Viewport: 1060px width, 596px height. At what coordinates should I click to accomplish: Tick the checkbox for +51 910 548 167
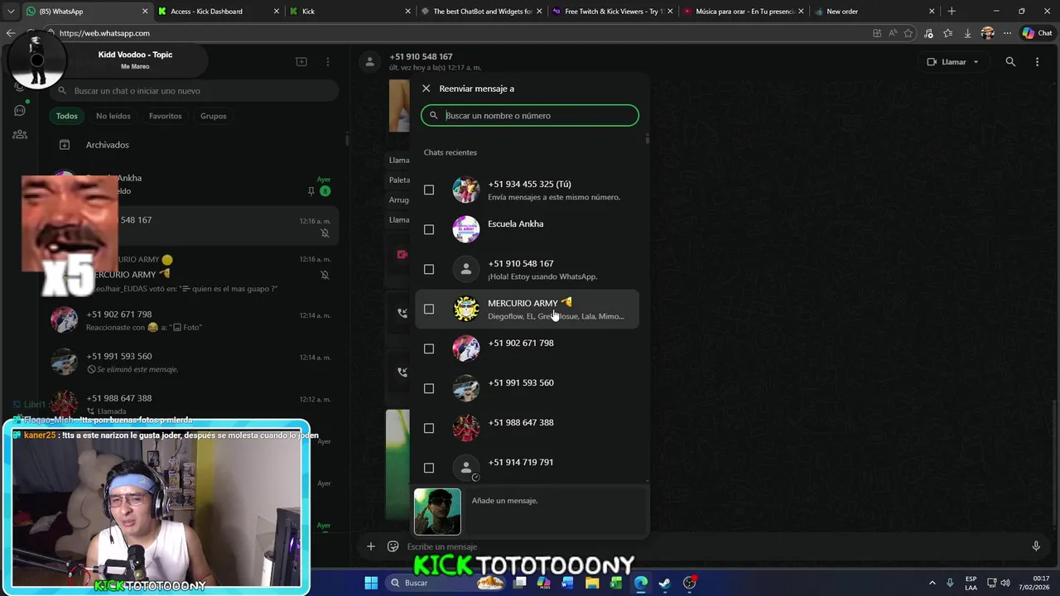point(429,269)
